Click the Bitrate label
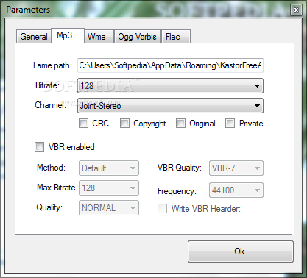Viewport: 307px width, 278px height. click(48, 85)
